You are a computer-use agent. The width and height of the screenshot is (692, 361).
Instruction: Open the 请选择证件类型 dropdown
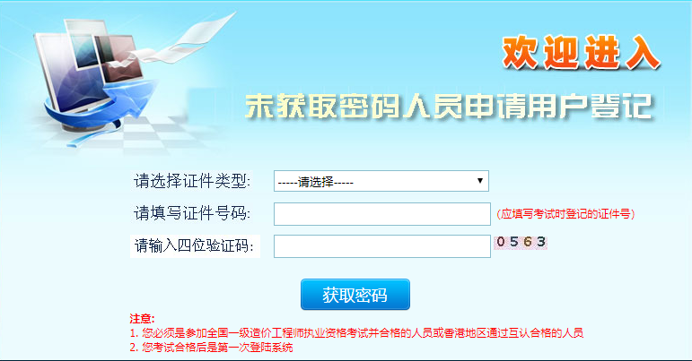(x=381, y=181)
